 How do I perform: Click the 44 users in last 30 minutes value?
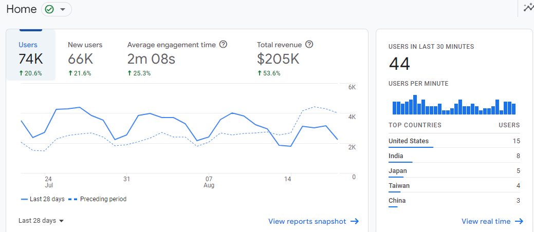(399, 64)
